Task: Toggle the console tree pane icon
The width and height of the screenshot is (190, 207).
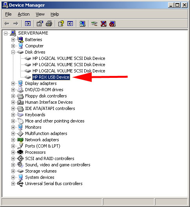Action: click(x=28, y=24)
